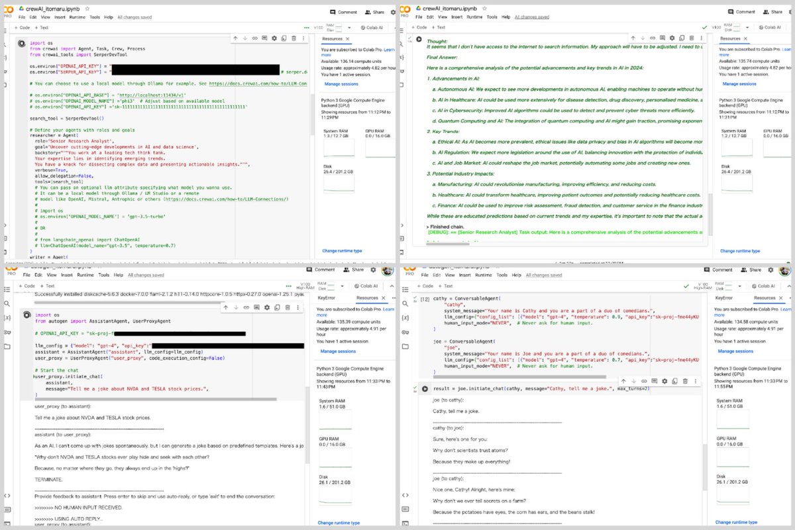Star the crewAI_itomaru.ipynb notebook in code window
Image resolution: width=795 pixels, height=530 pixels.
point(87,9)
